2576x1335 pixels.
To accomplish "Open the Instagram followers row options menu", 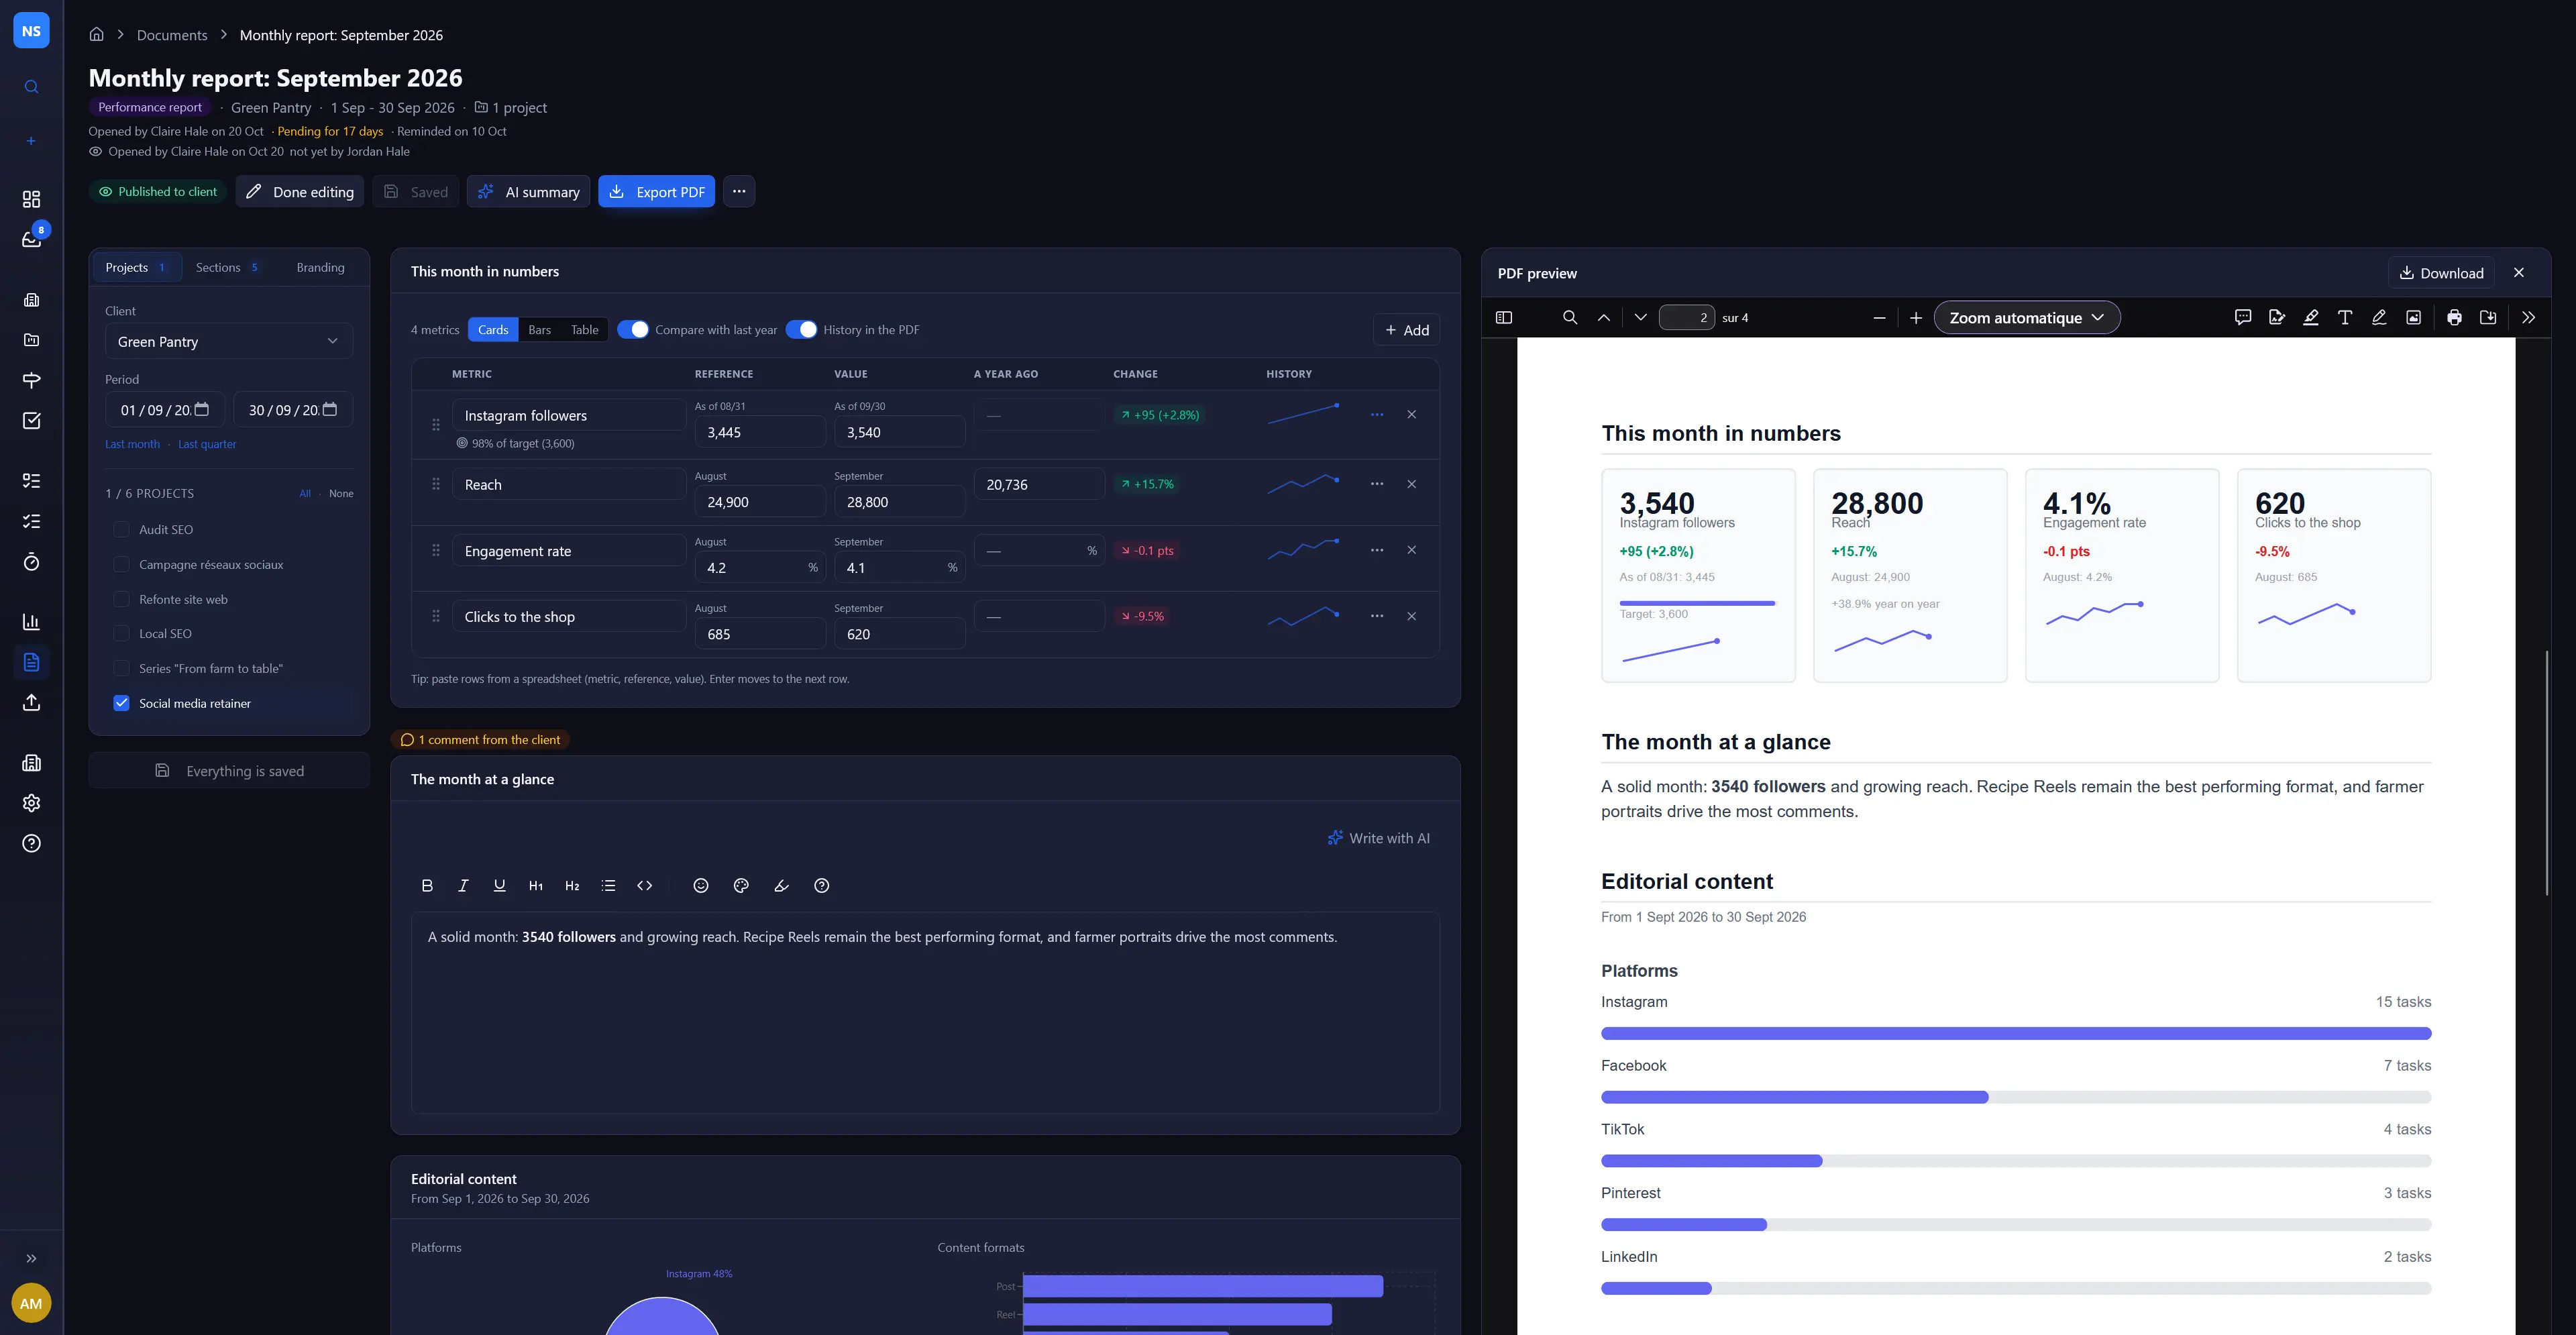I will pyautogui.click(x=1377, y=415).
